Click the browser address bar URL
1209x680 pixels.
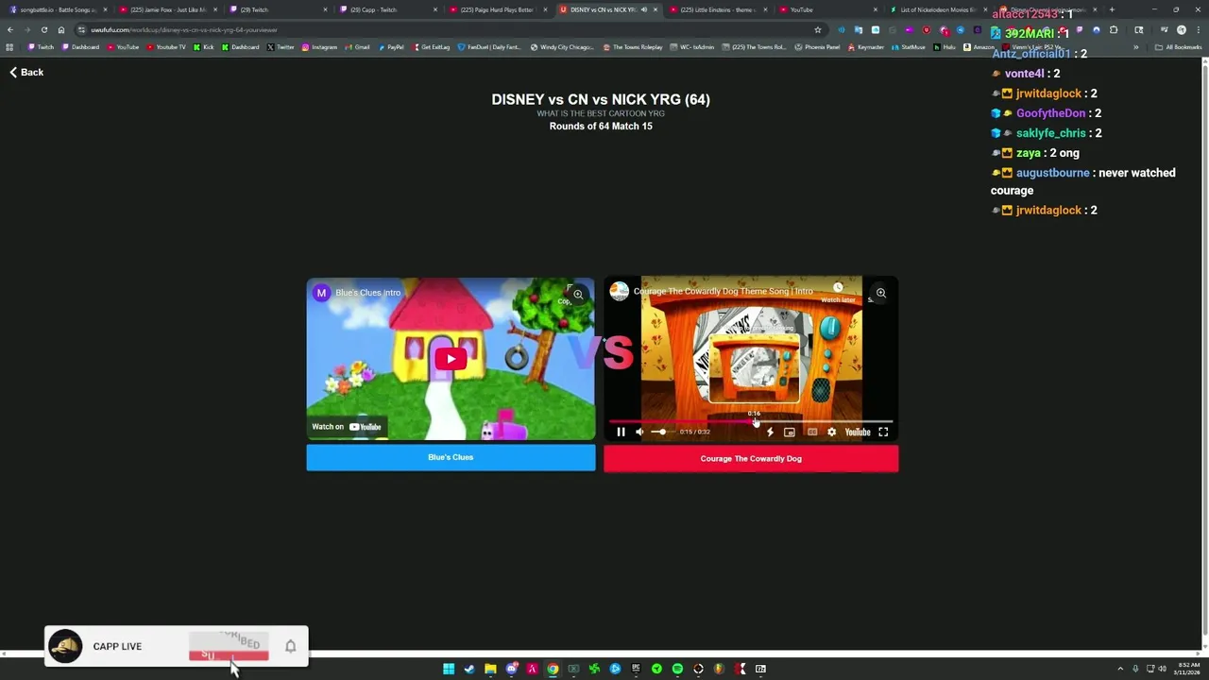(x=184, y=29)
